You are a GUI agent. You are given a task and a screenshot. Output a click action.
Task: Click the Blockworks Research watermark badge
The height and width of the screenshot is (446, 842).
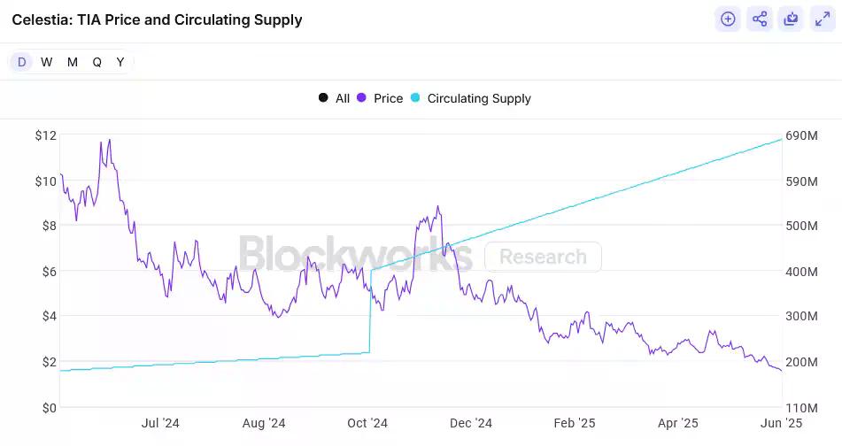[543, 257]
